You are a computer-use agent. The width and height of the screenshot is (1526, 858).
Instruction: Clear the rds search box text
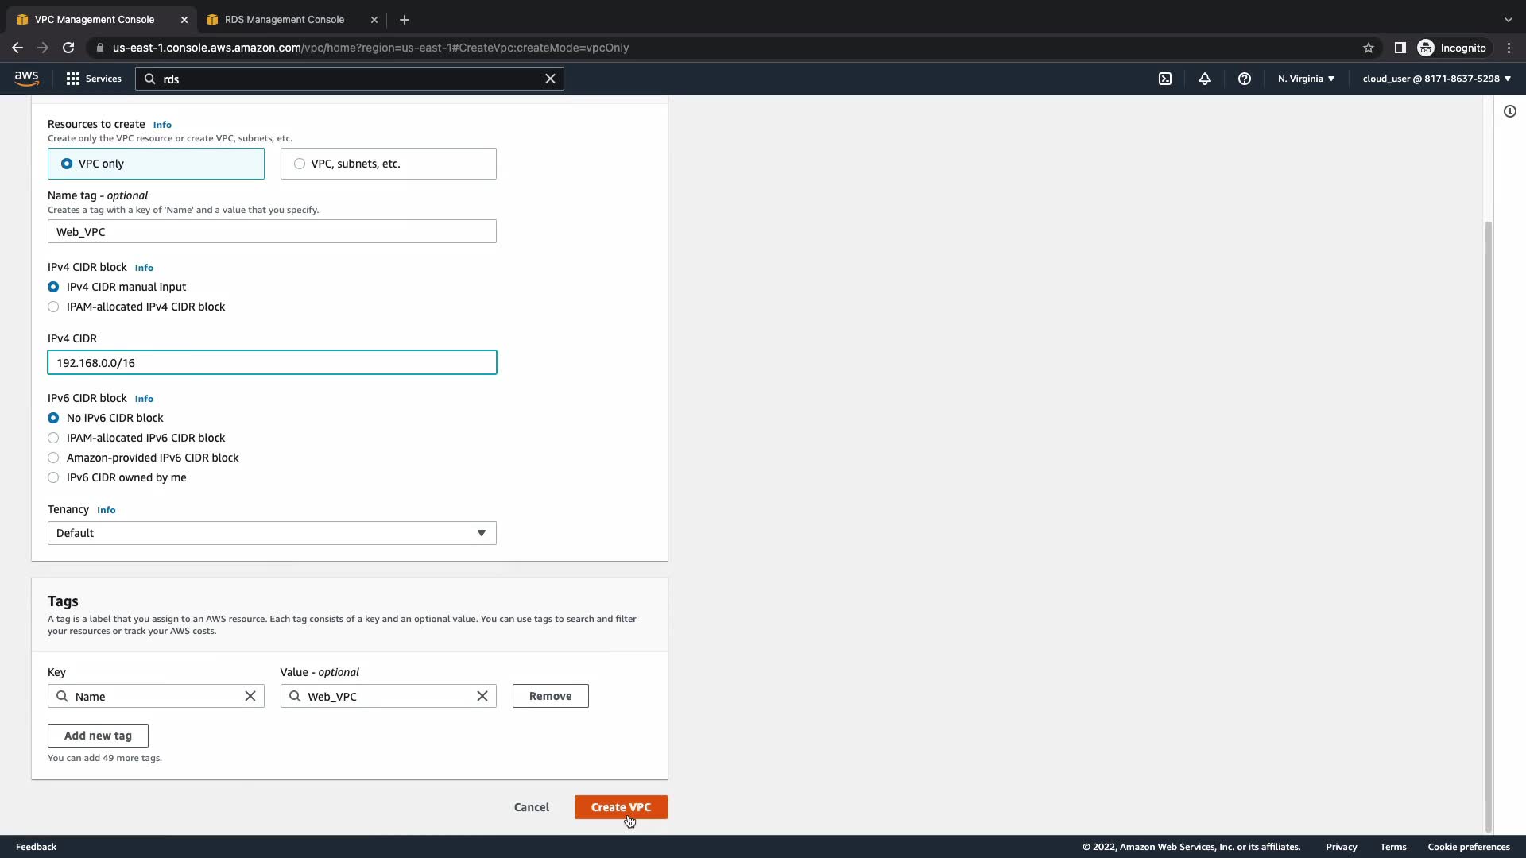pos(550,79)
